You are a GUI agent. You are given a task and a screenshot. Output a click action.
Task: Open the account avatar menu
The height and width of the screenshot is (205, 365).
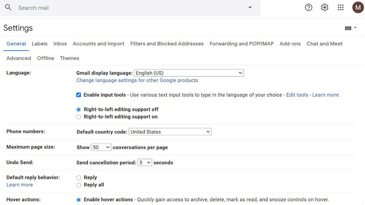358,7
